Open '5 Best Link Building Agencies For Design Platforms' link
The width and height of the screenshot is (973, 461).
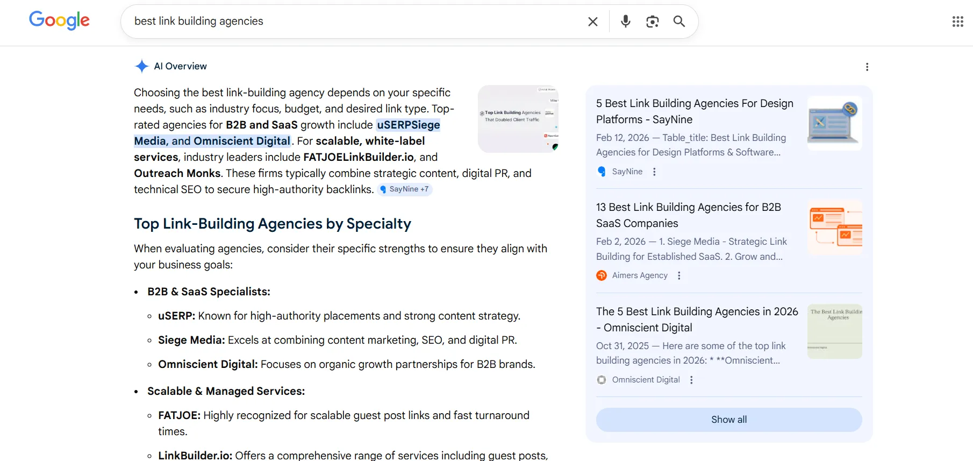695,111
